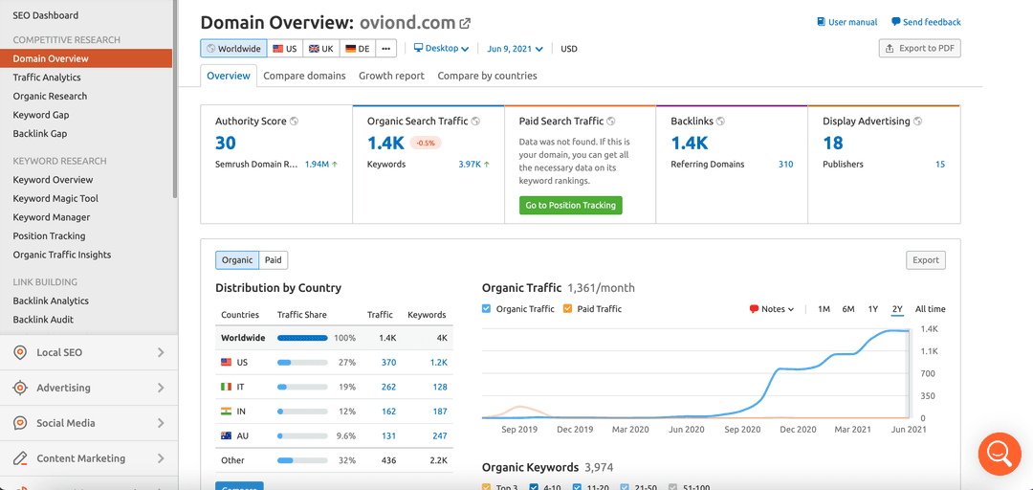Screen dimensions: 1033x490
Task: Switch chart data to Organic
Action: pos(237,260)
